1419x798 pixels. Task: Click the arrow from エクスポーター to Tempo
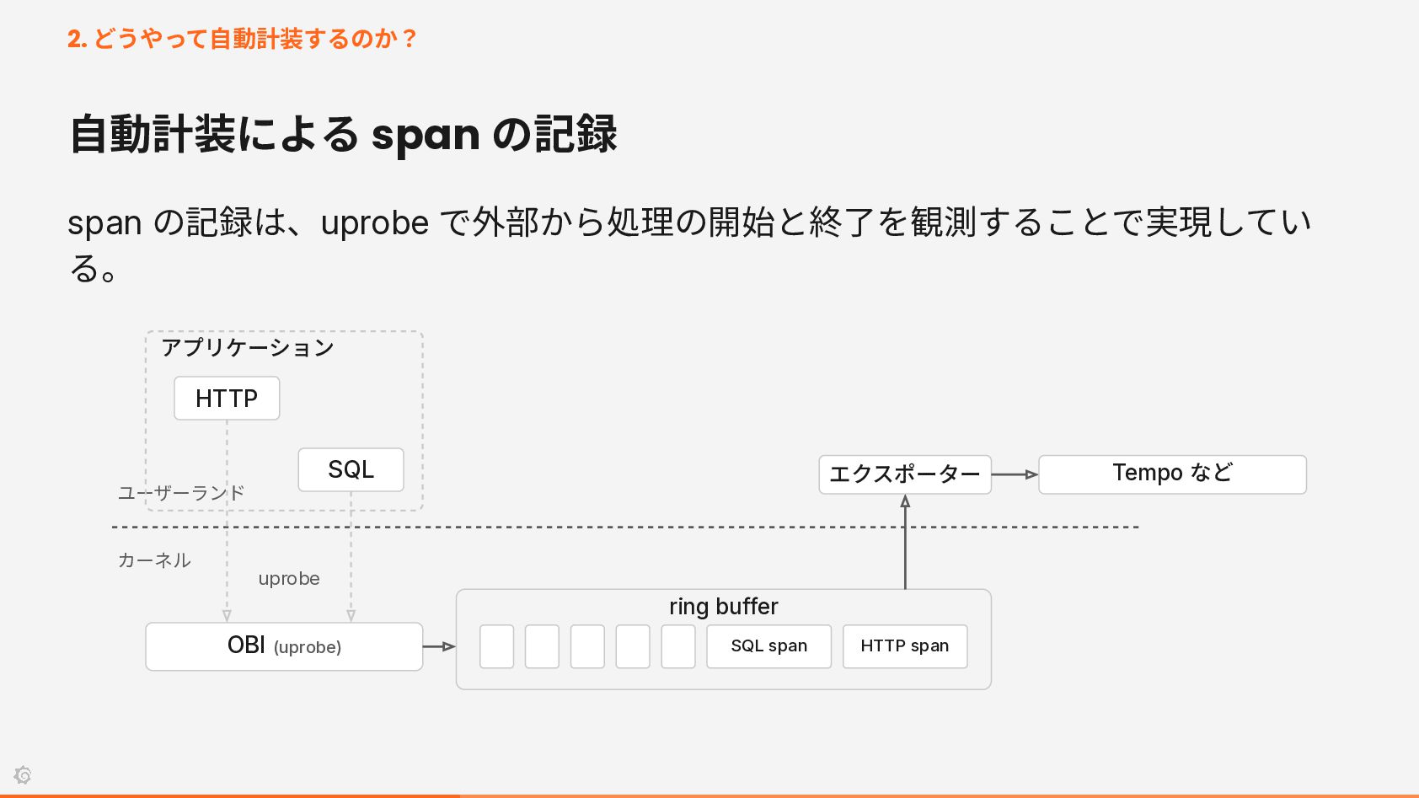(1015, 474)
